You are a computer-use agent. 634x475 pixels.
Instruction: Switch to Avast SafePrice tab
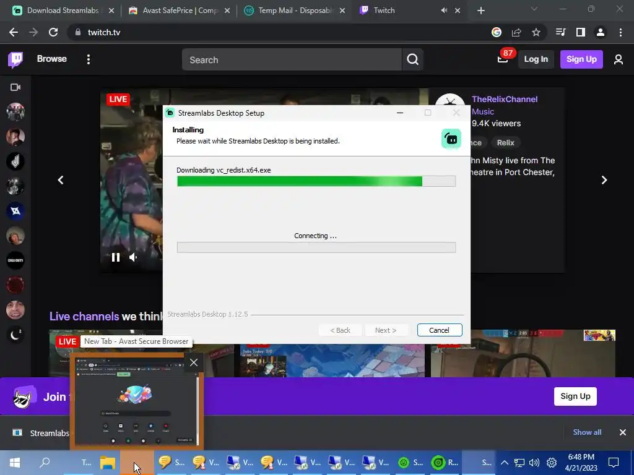pyautogui.click(x=180, y=11)
